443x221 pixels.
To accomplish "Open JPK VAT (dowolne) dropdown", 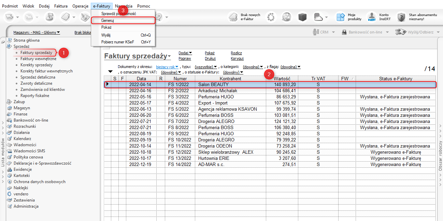I will [171, 72].
